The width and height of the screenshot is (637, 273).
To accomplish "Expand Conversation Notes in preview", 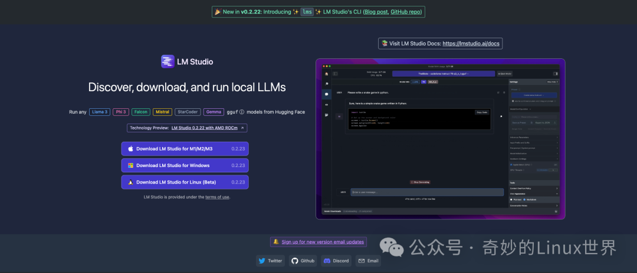I will [533, 205].
